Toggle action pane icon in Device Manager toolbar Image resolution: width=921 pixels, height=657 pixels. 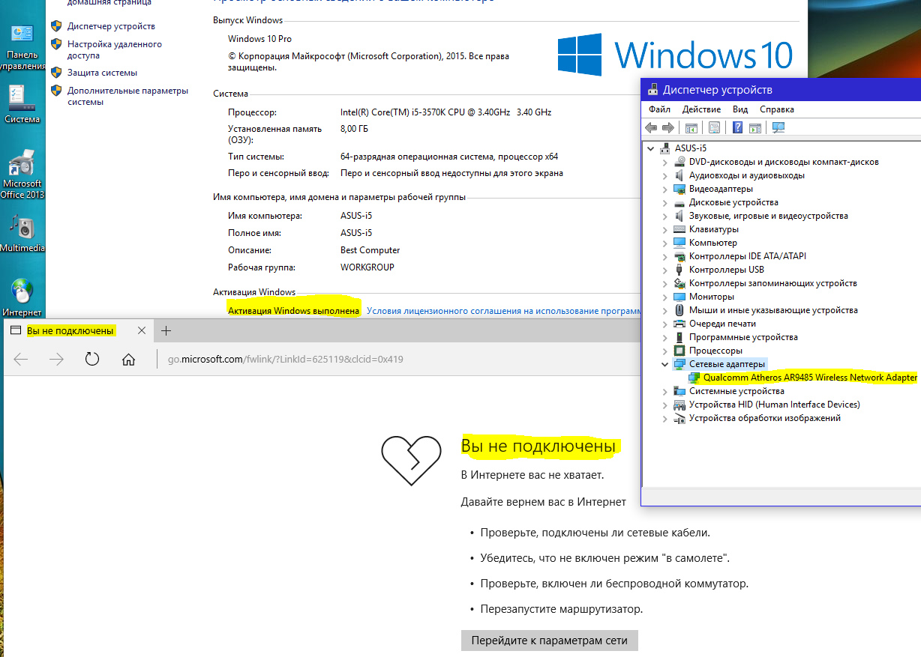[755, 128]
